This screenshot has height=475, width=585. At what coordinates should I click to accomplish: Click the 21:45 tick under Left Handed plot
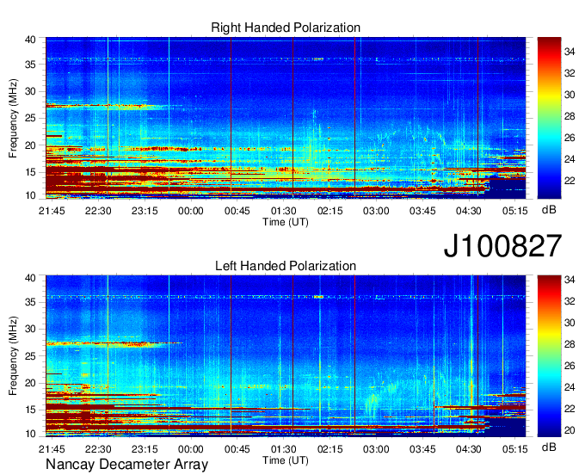[52, 449]
